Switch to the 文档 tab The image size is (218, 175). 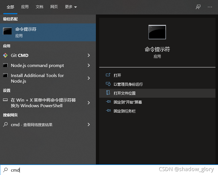tap(39, 7)
